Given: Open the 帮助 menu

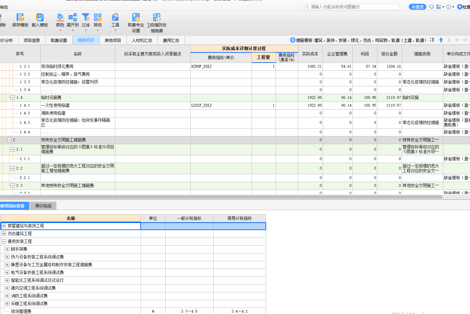Looking at the screenshot, I should [4, 7].
